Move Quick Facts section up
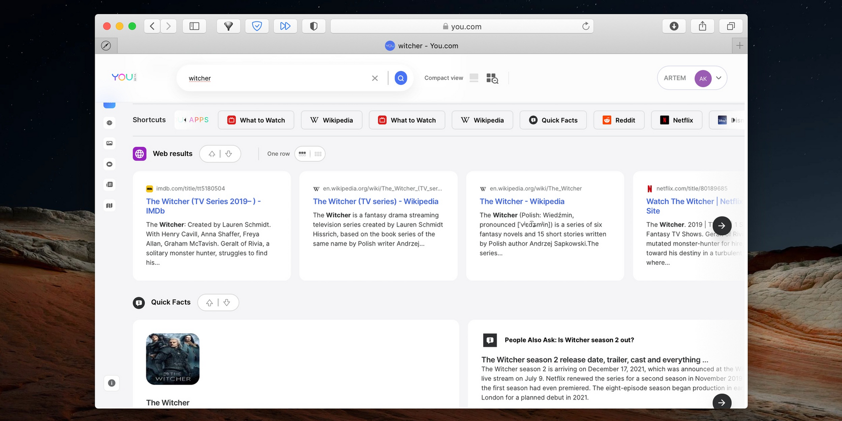842x421 pixels. pos(209,303)
